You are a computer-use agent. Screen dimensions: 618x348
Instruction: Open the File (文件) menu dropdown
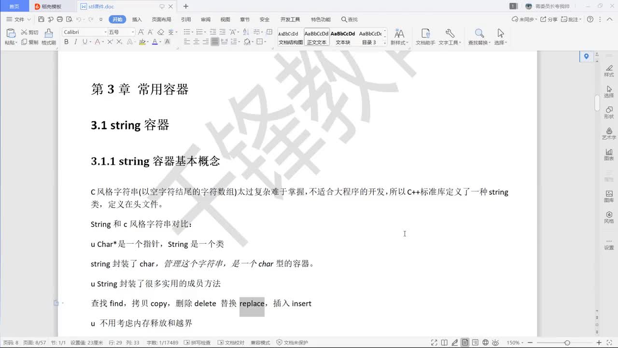[19, 19]
